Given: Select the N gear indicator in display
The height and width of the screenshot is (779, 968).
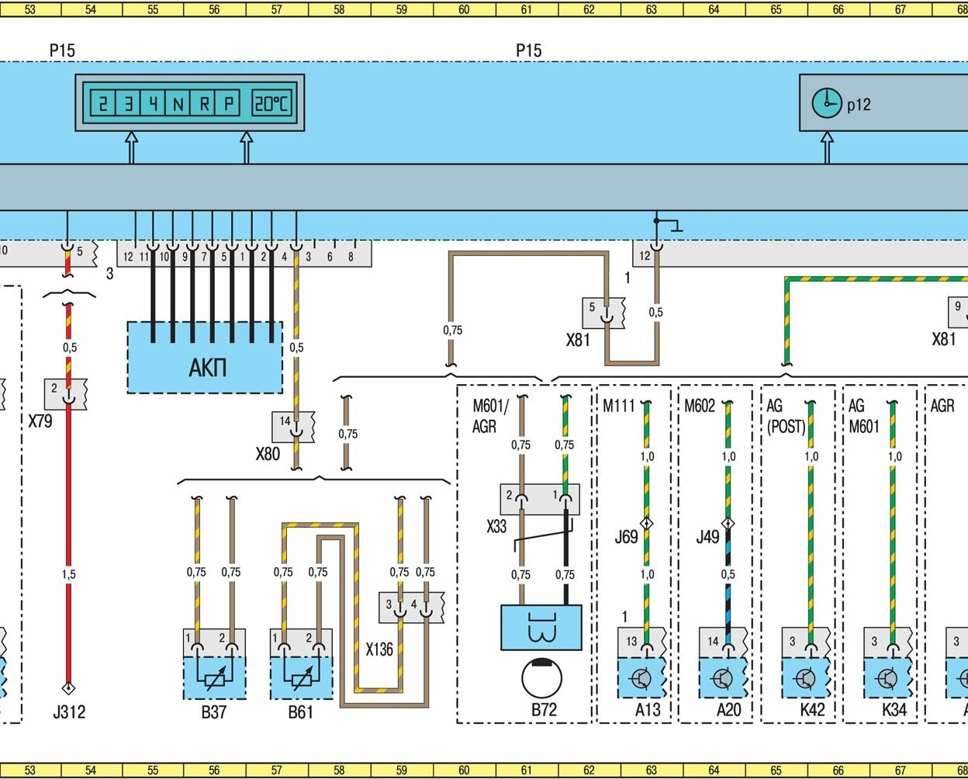Looking at the screenshot, I should click(178, 103).
